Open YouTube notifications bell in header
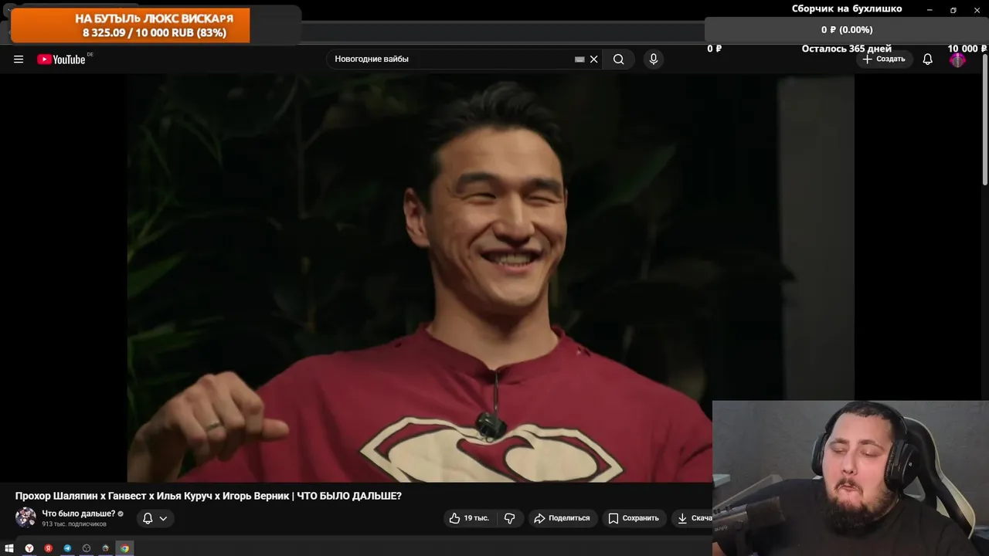This screenshot has width=989, height=556. coord(928,59)
